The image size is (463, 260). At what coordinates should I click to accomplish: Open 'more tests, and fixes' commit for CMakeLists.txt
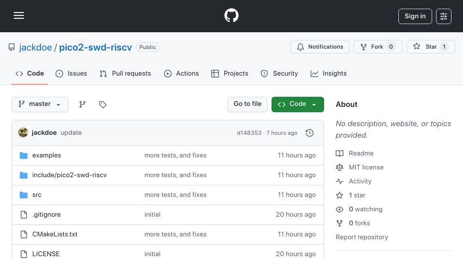[176, 234]
